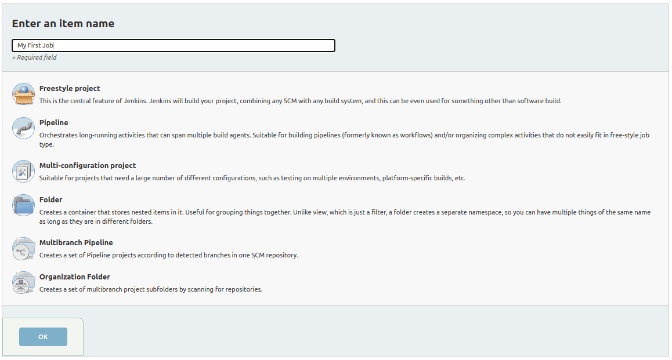Click the Freestyle project description text
Viewport: 672px width, 360px height.
click(x=300, y=101)
